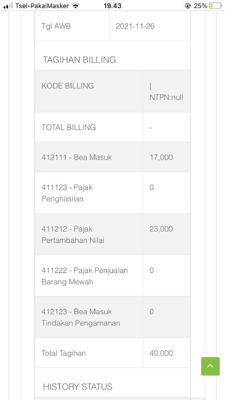Select the 412111 - Bea Masuk row

click(x=77, y=157)
